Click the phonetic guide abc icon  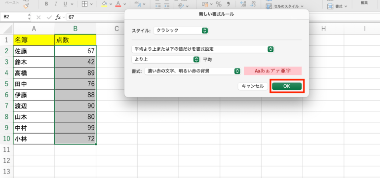pos(138,4)
